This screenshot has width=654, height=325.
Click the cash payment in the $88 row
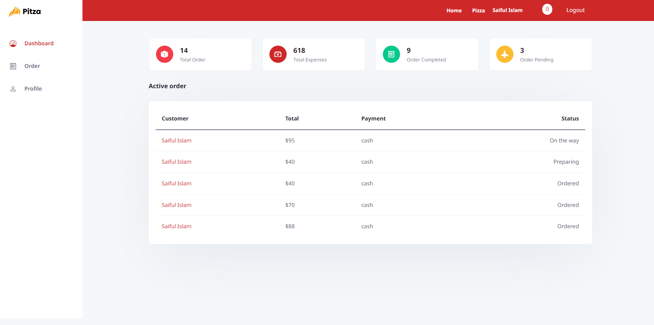tap(367, 226)
